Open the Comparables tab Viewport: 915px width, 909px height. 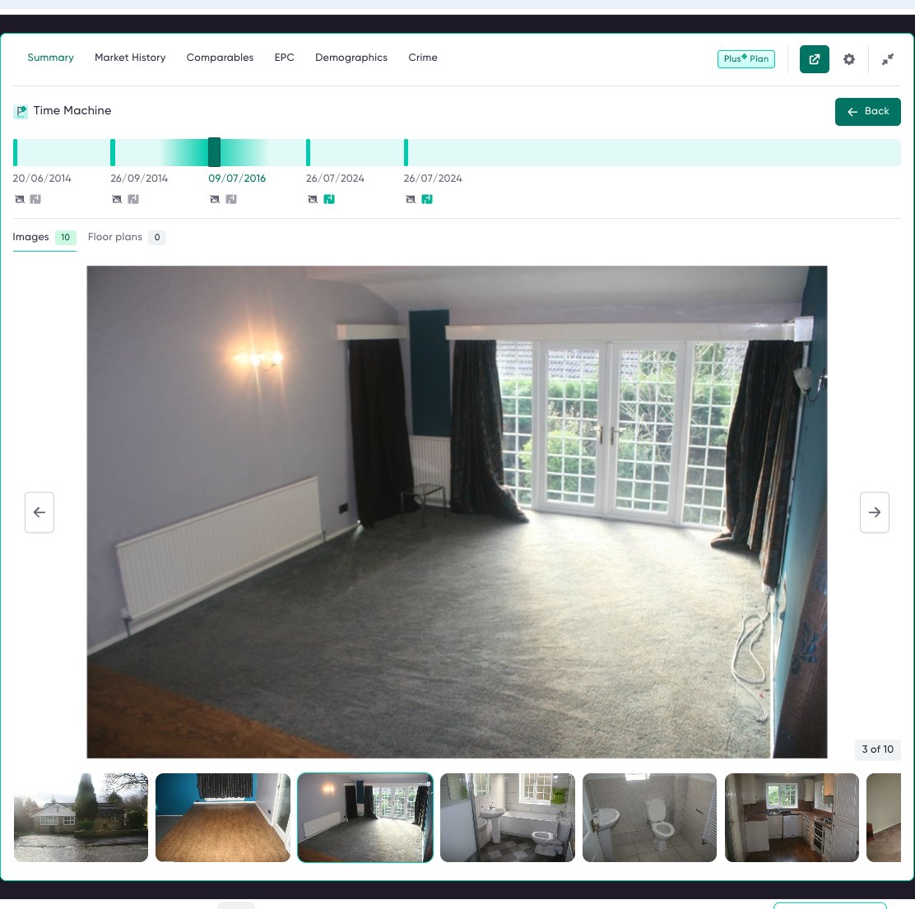[x=220, y=58]
